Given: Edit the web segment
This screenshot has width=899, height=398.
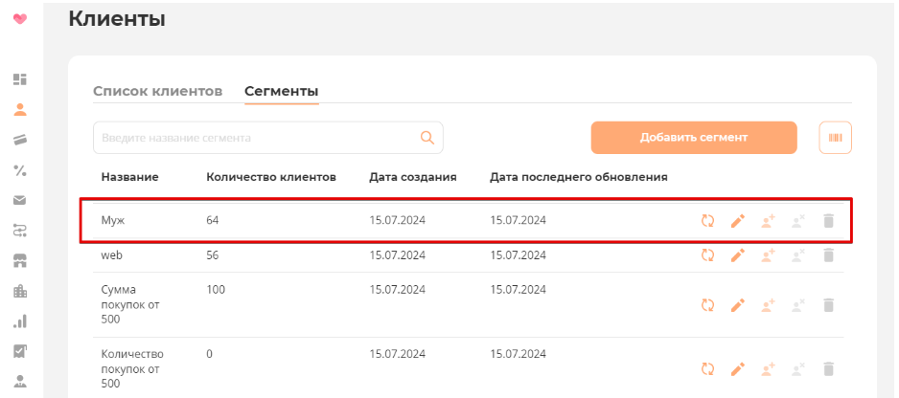Looking at the screenshot, I should (737, 255).
